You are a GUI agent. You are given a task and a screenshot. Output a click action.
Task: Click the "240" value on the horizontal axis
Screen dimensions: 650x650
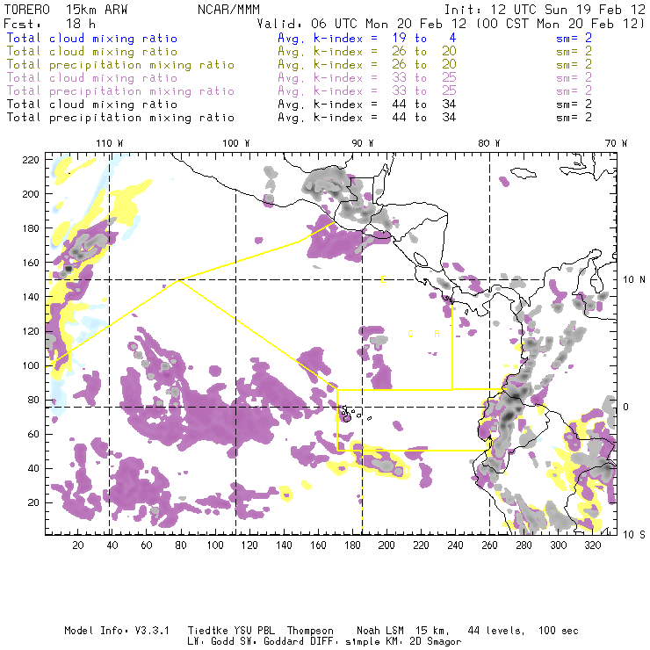tap(455, 545)
